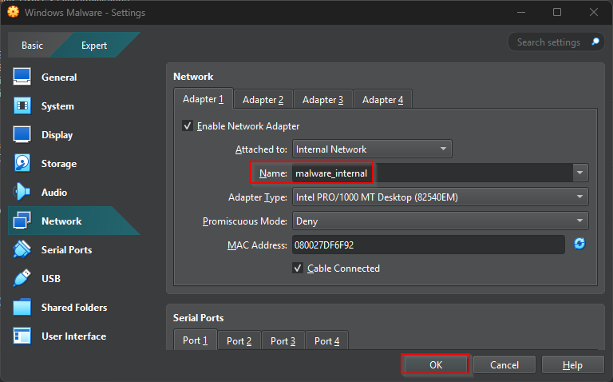613x382 pixels.
Task: Select the Port 4 serial tab
Action: click(x=326, y=341)
